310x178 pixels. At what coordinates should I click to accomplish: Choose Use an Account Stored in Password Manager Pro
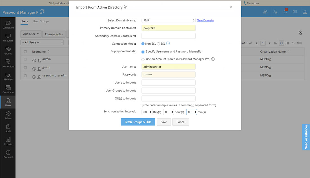coord(143,59)
